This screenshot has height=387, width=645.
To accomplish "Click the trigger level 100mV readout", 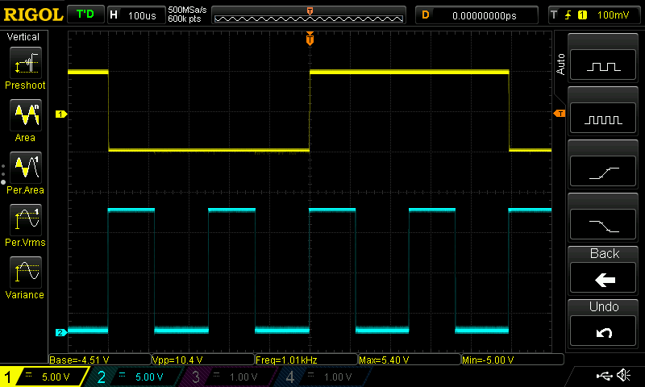I will point(613,15).
